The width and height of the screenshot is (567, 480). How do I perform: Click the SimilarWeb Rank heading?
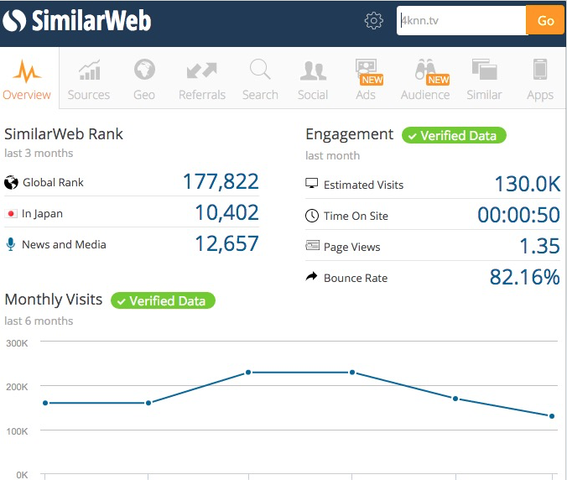pos(64,134)
